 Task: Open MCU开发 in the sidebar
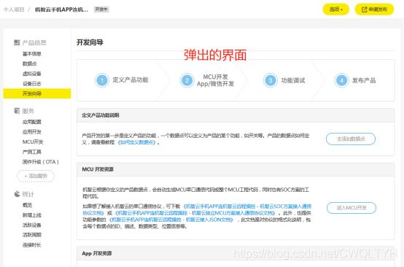pyautogui.click(x=33, y=142)
